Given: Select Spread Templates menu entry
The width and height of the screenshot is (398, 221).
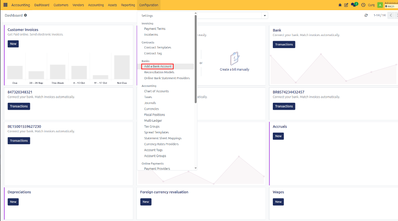Looking at the screenshot, I should (156, 132).
